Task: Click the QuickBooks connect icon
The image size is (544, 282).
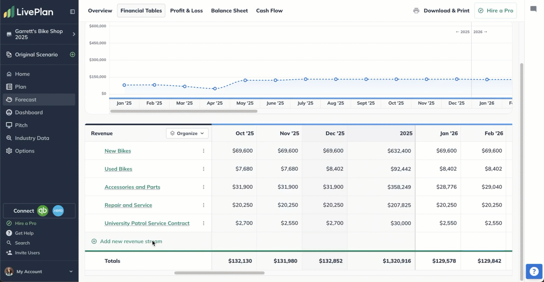Action: click(43, 211)
